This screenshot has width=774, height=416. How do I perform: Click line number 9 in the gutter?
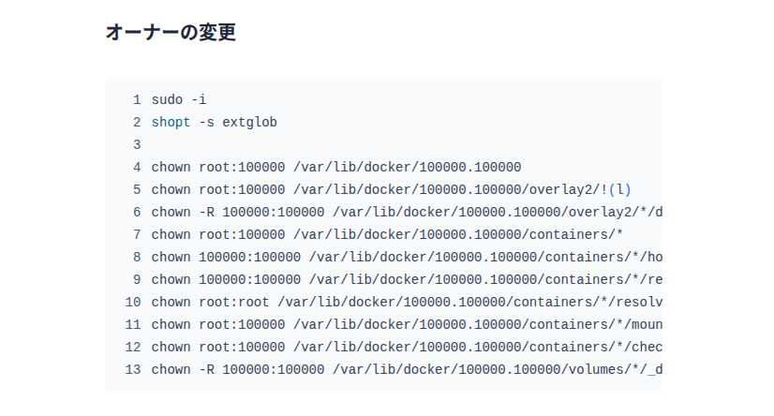[137, 279]
